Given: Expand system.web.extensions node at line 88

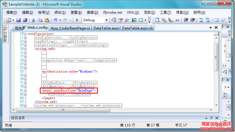Looking at the screenshot, I should tap(25, 106).
